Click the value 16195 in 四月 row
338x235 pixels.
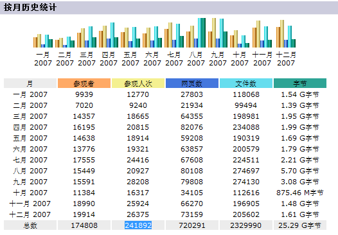point(84,127)
